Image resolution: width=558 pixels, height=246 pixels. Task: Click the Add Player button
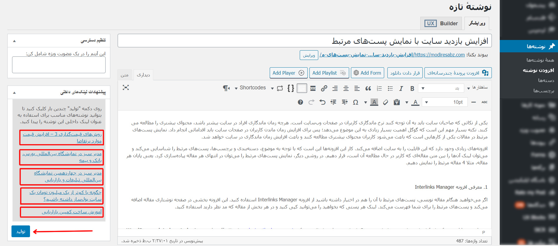pos(289,73)
